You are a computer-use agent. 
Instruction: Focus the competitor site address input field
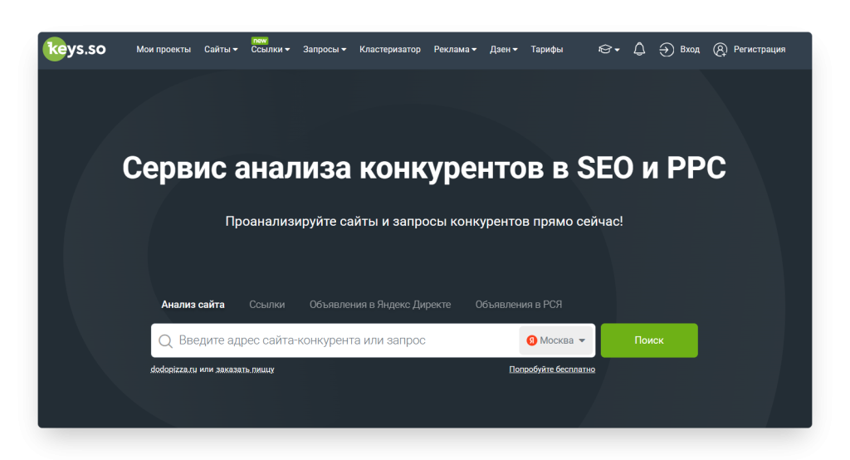(x=344, y=341)
